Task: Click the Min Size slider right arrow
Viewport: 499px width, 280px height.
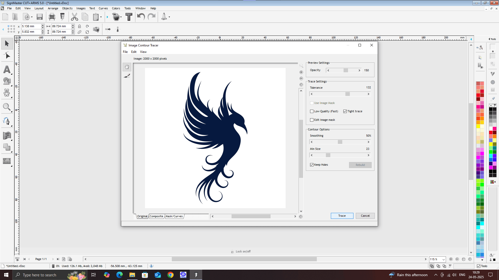Action: point(369,155)
